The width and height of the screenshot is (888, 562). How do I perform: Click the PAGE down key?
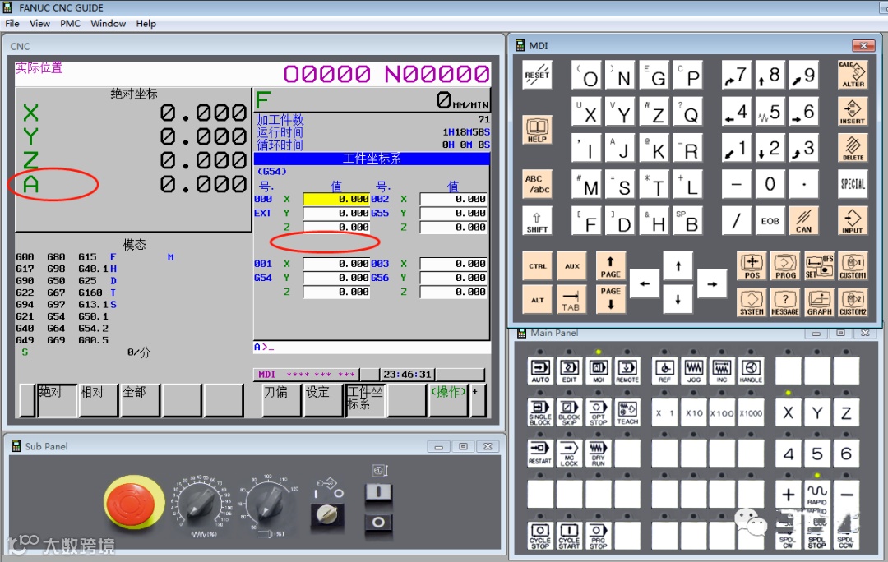coord(610,298)
